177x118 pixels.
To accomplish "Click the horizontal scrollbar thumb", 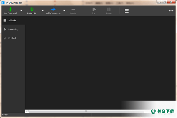I will [86, 111].
